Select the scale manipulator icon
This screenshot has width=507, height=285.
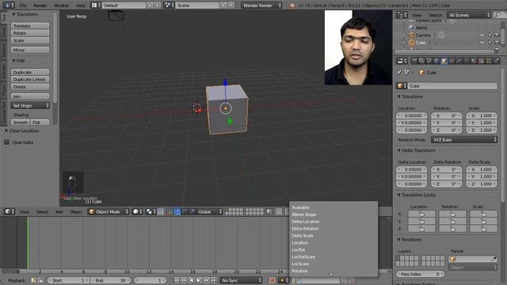tap(192, 211)
